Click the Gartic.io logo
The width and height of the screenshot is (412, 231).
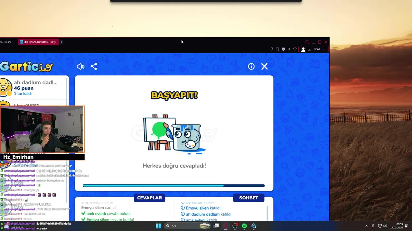point(26,66)
